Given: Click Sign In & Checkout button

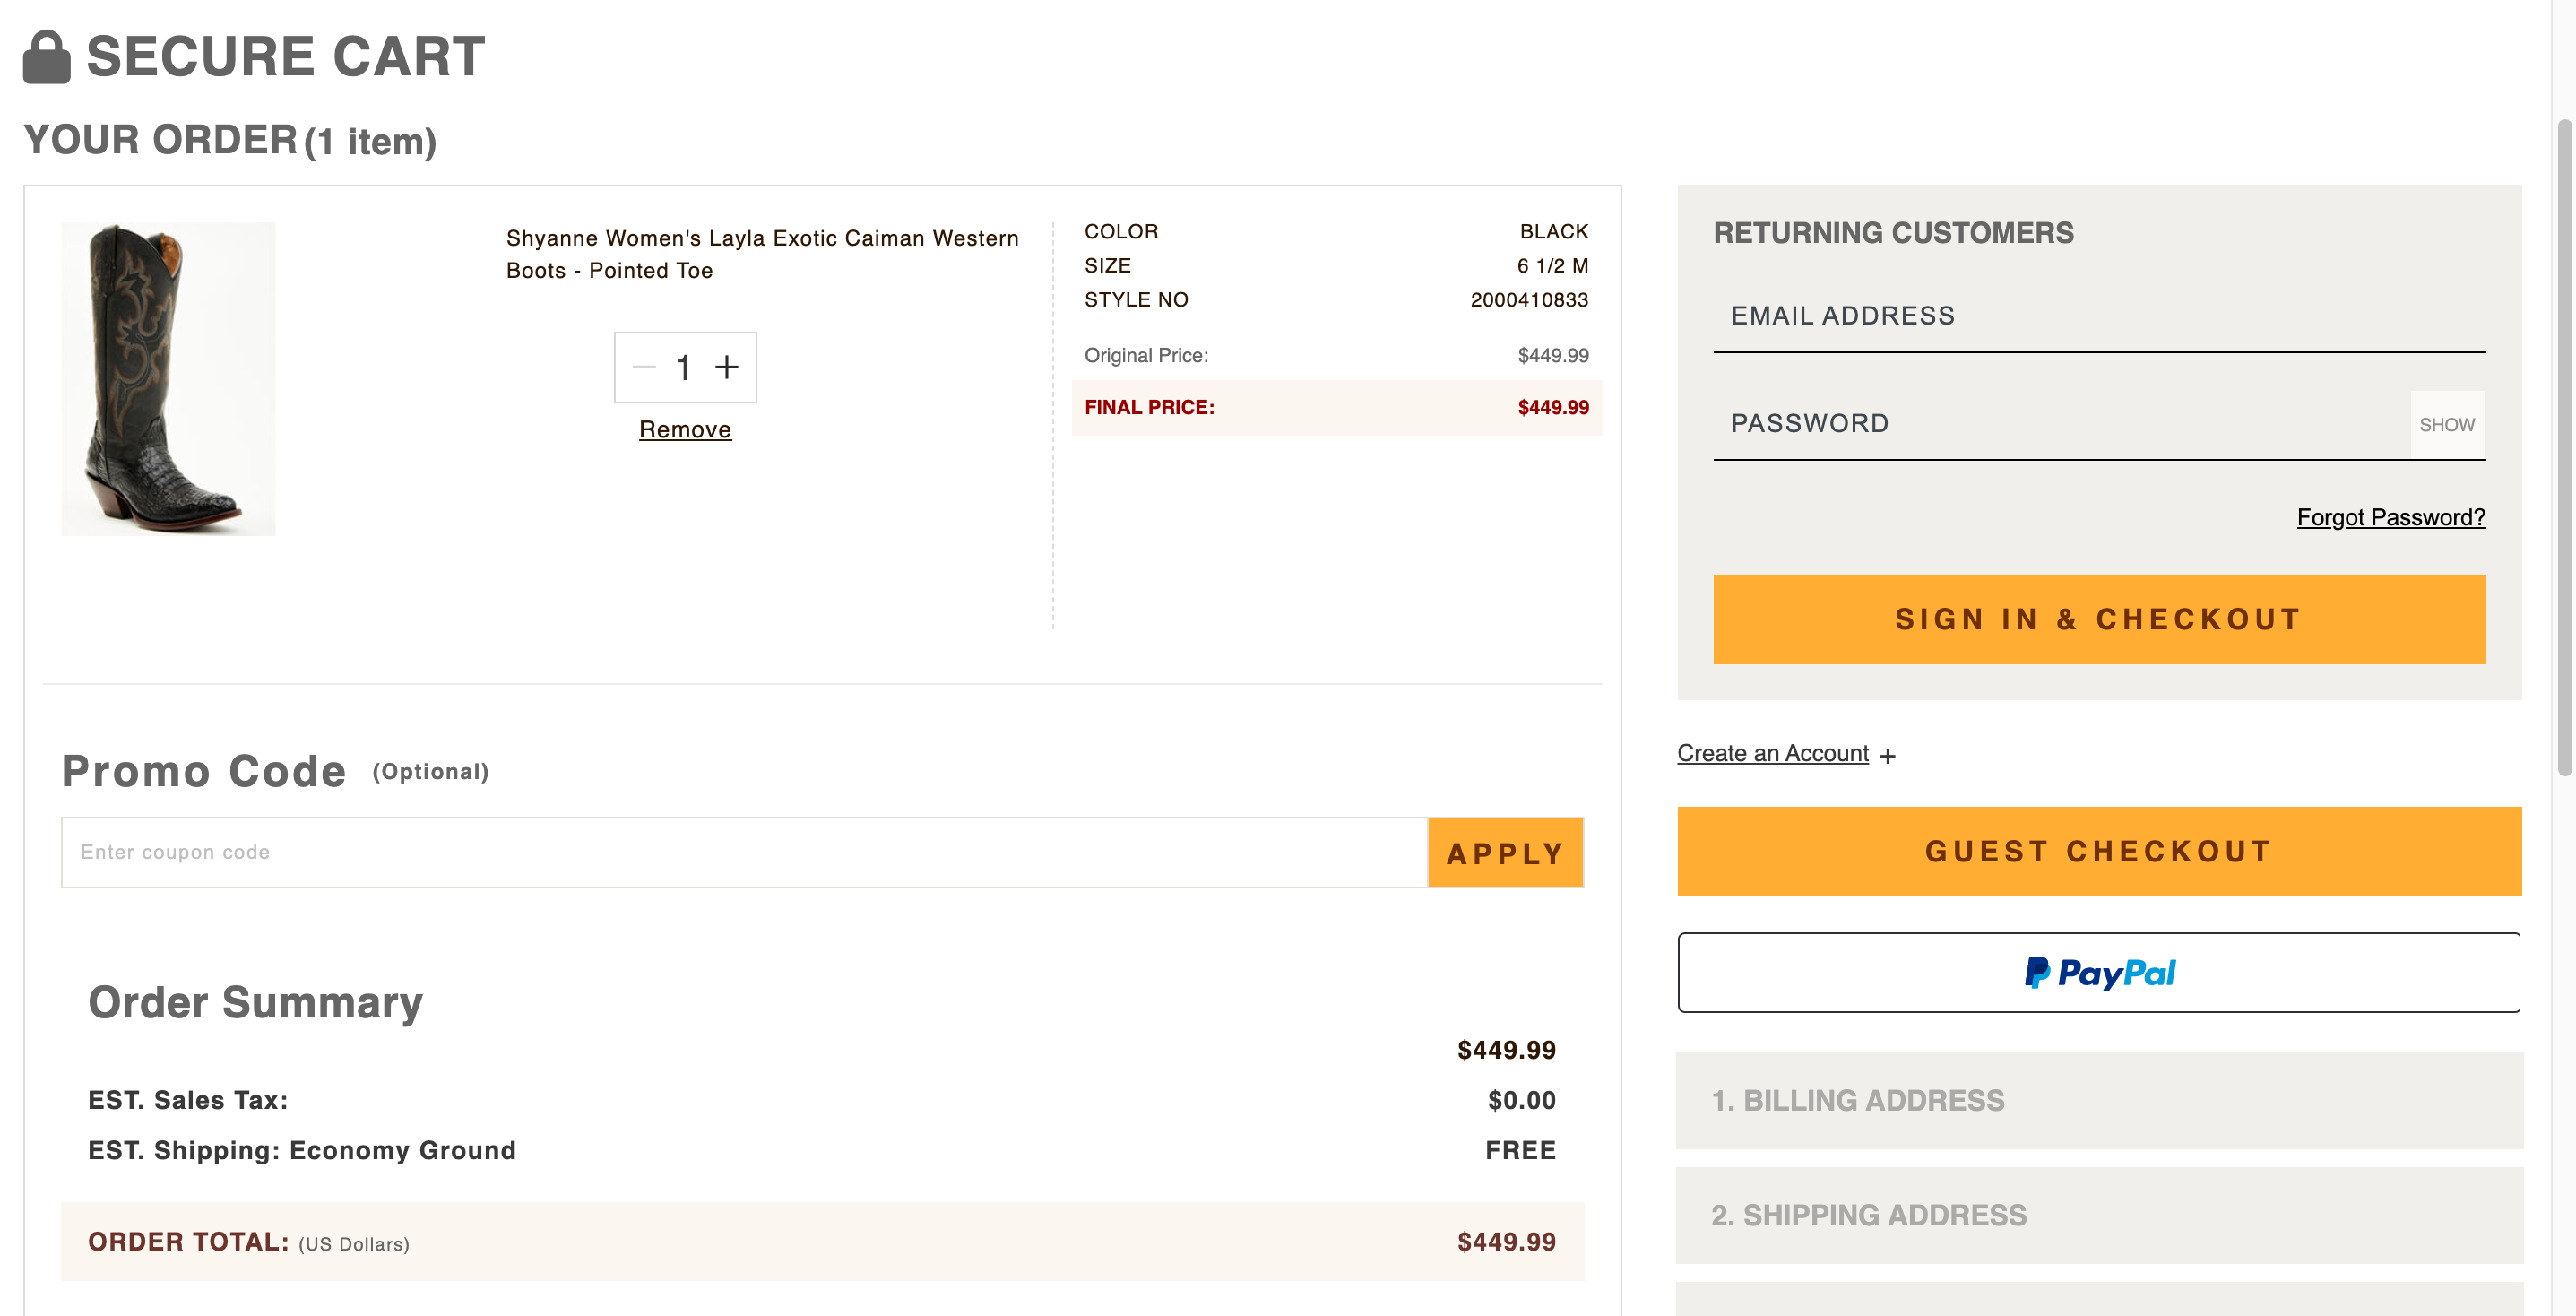Looking at the screenshot, I should (x=2099, y=619).
